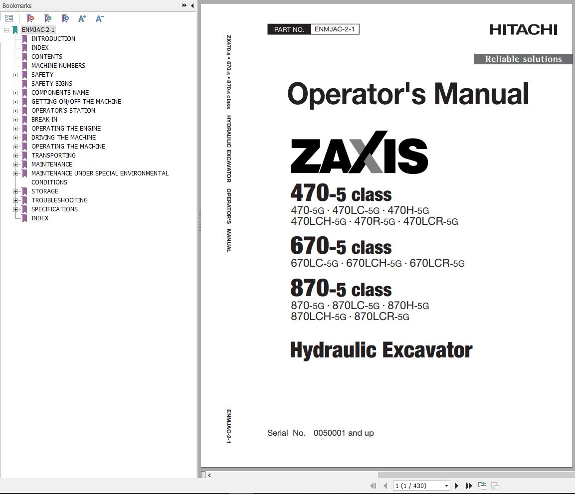This screenshot has height=494, width=575.
Task: Open the SAFETY bookmark
Action: click(x=42, y=75)
